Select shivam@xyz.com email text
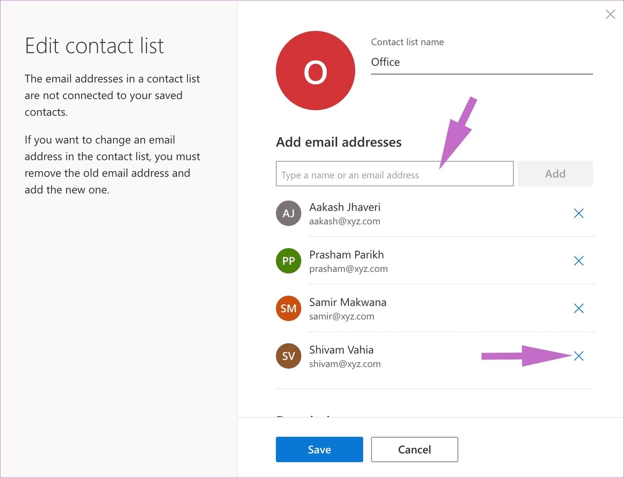Screen dimensions: 624x478 point(345,364)
